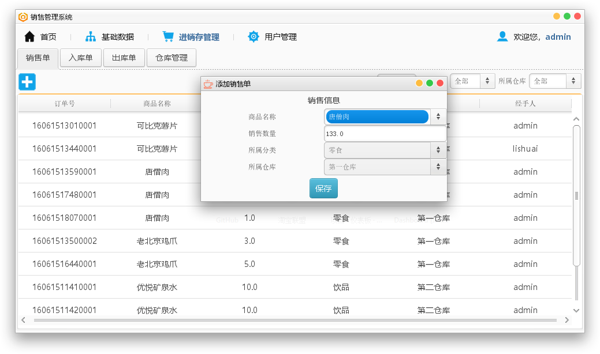Switch to the 仓库管理 tab
This screenshot has height=354, width=600.
click(x=172, y=58)
